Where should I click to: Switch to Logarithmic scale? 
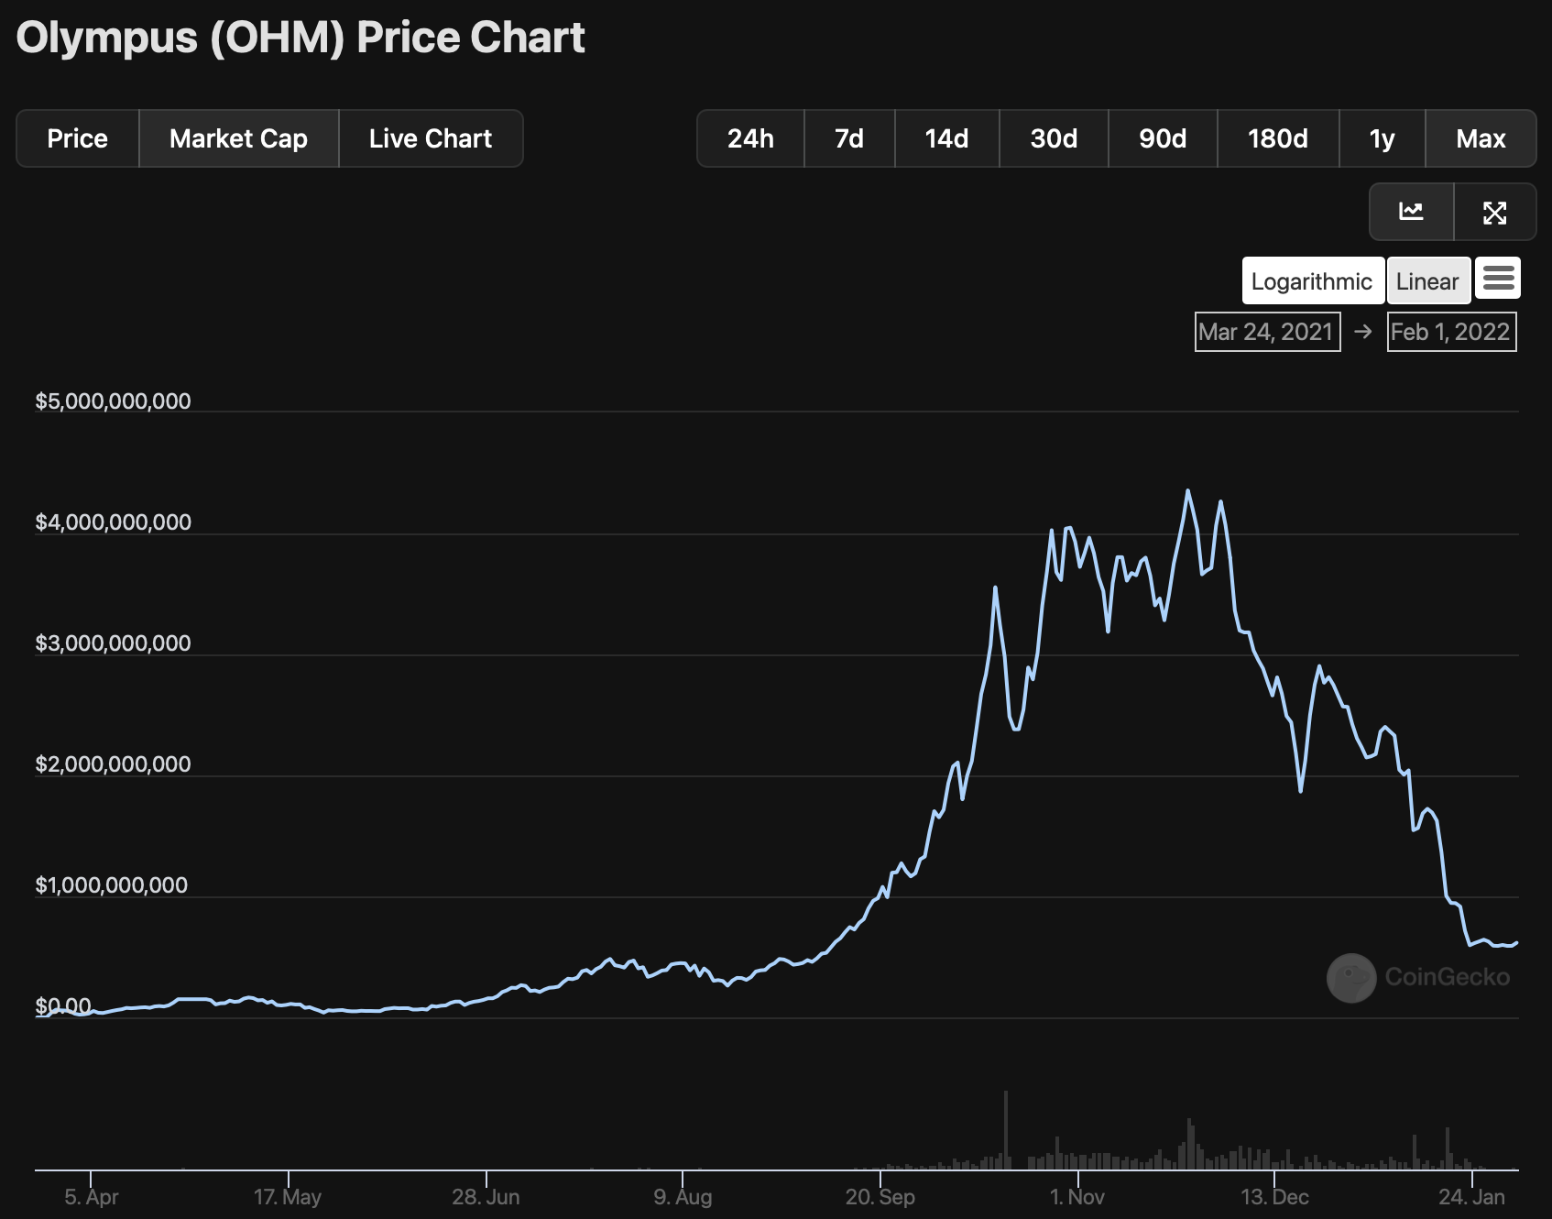pyautogui.click(x=1312, y=280)
